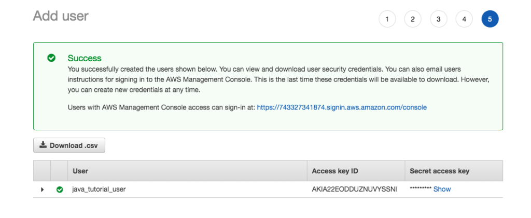Click the green Success checkmark icon
Image resolution: width=531 pixels, height=218 pixels.
51,58
